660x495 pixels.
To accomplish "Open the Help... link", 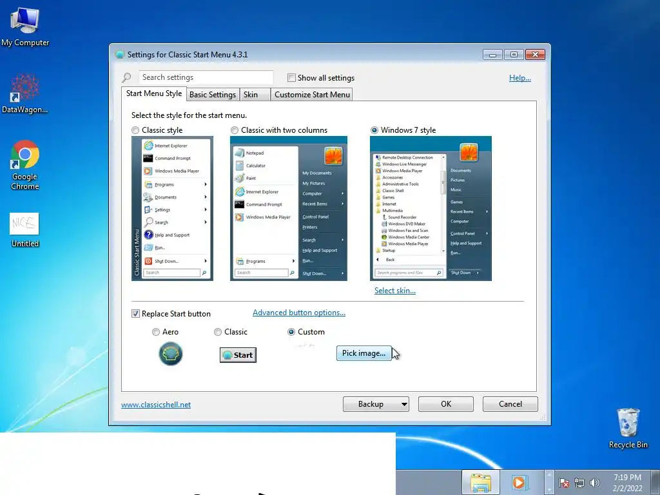I will pyautogui.click(x=520, y=78).
